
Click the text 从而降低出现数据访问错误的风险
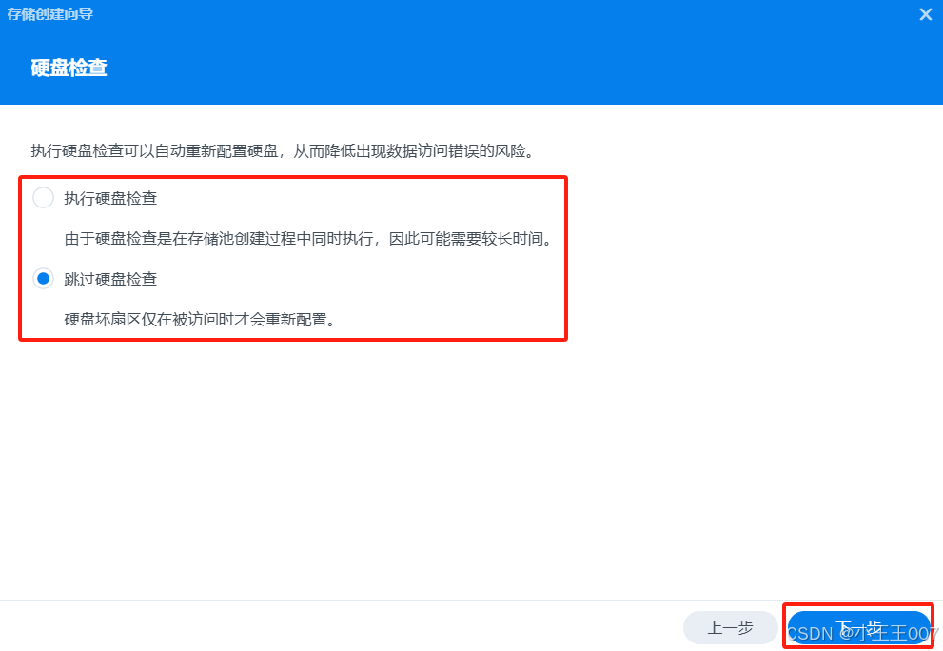[x=414, y=151]
